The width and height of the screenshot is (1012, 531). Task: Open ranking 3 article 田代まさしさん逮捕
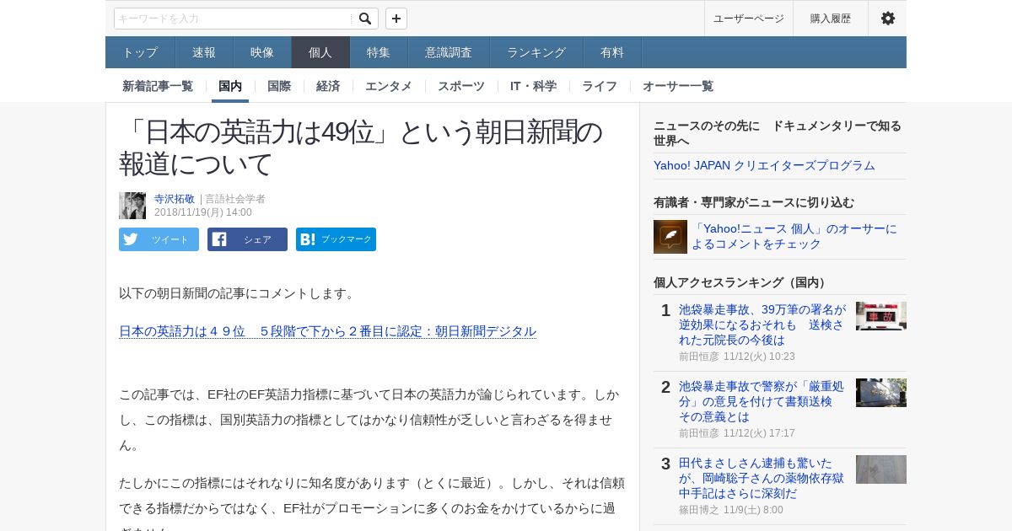tap(762, 478)
